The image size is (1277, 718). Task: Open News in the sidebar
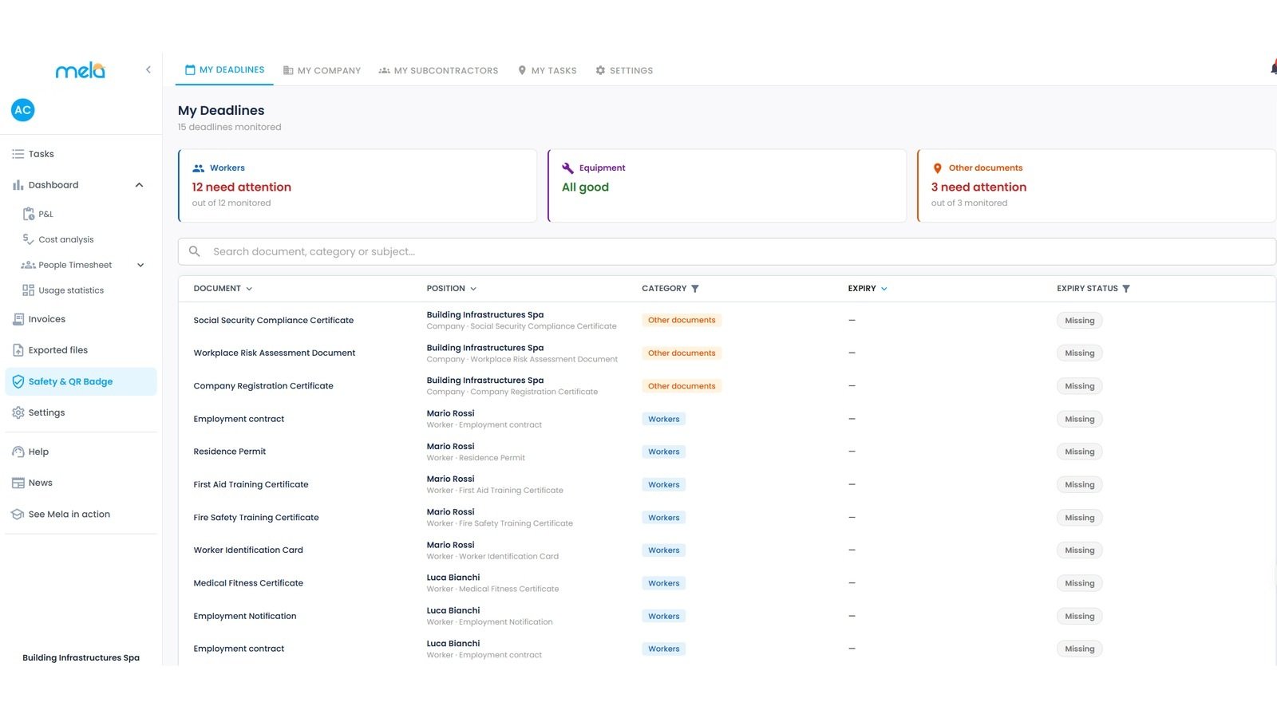tap(40, 483)
